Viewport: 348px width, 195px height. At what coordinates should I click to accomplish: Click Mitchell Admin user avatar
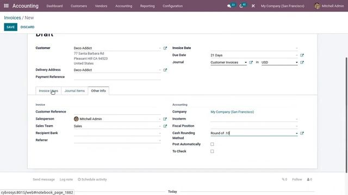(317, 6)
